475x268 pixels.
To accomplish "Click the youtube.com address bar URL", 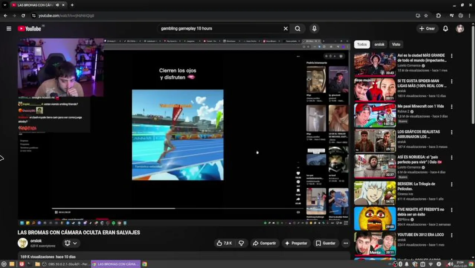I will click(66, 16).
